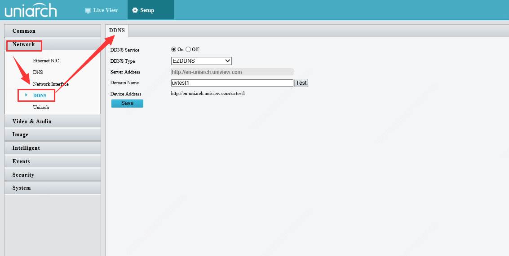Expand the Intelligent section

pos(53,148)
